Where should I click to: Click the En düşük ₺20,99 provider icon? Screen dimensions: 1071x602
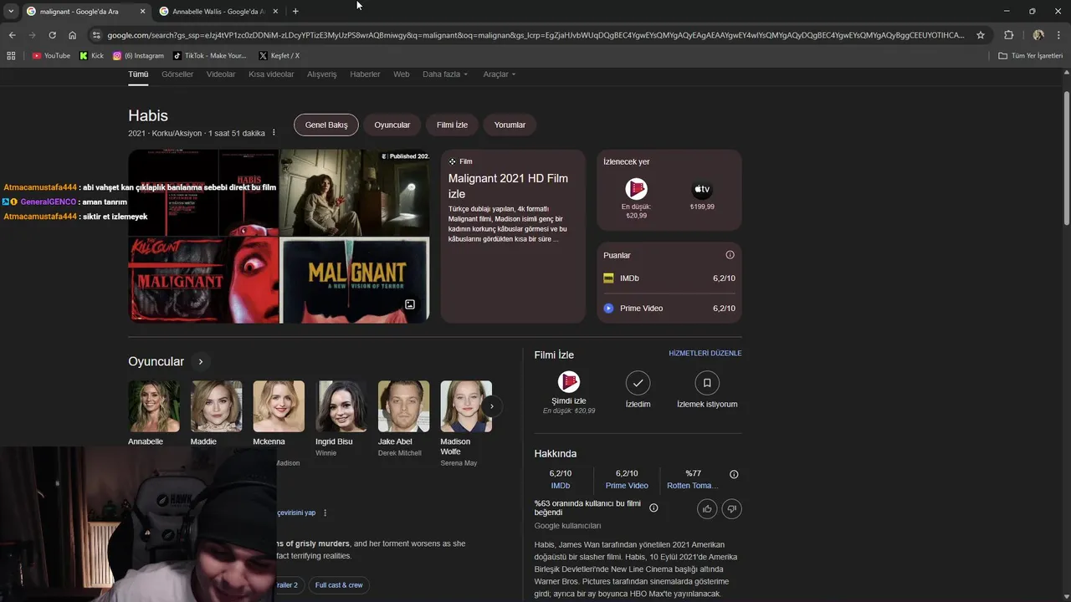[637, 189]
